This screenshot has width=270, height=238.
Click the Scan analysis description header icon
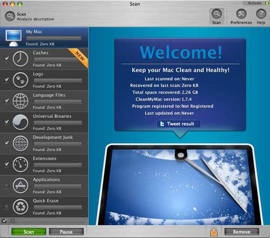(x=10, y=16)
